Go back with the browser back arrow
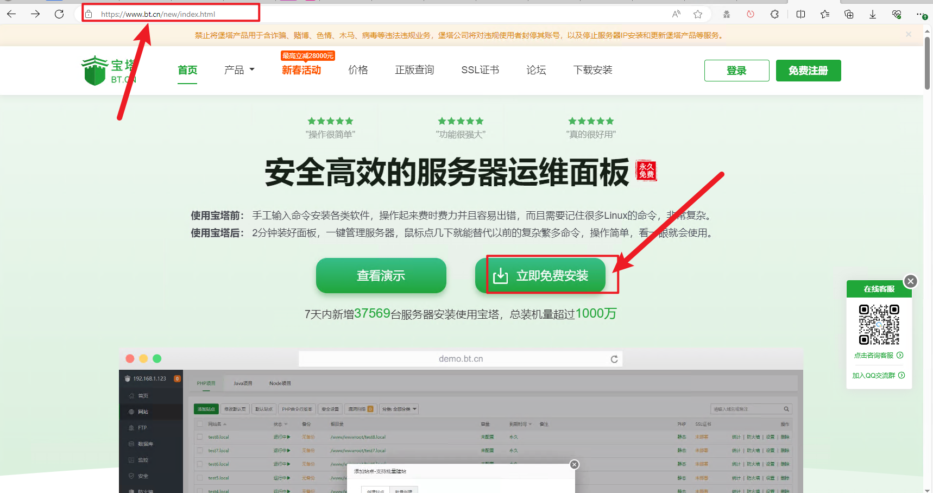Image resolution: width=933 pixels, height=493 pixels. coord(11,14)
